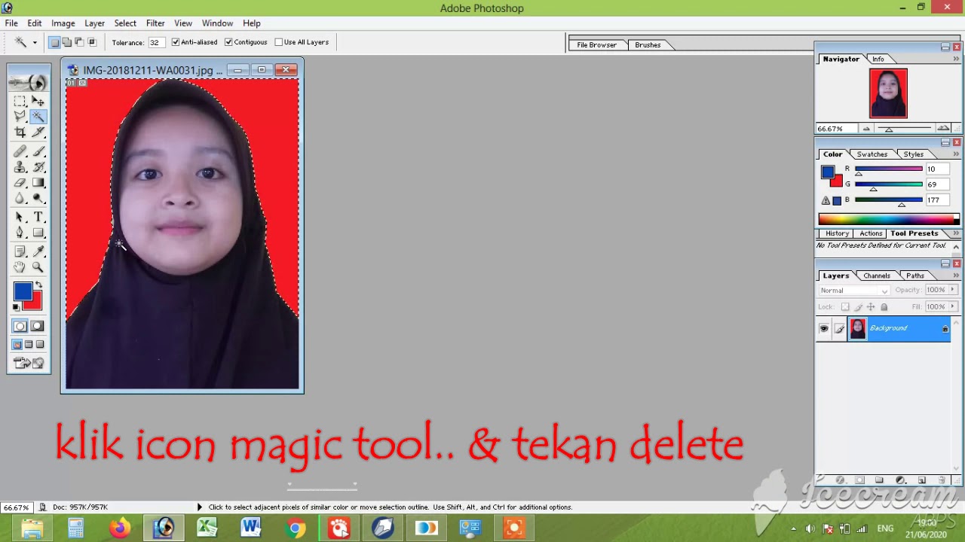The height and width of the screenshot is (542, 965).
Task: Open the Tool Presets palette menu arrow
Action: 956,233
